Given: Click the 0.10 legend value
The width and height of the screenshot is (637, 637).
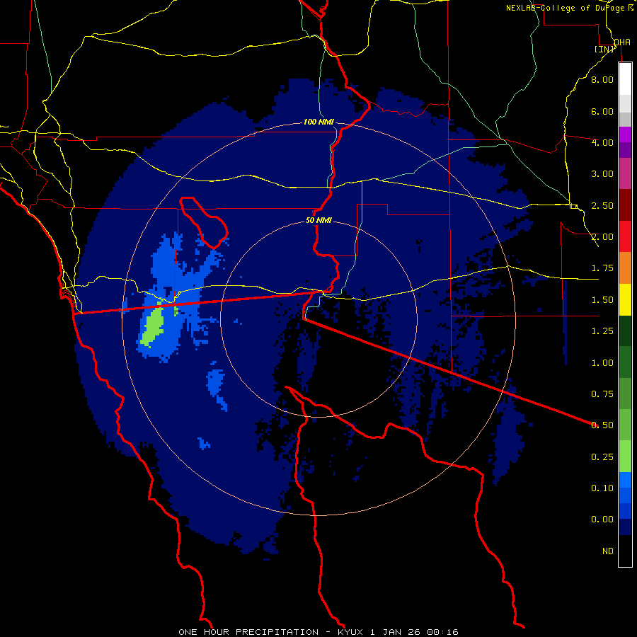Looking at the screenshot, I should (602, 488).
